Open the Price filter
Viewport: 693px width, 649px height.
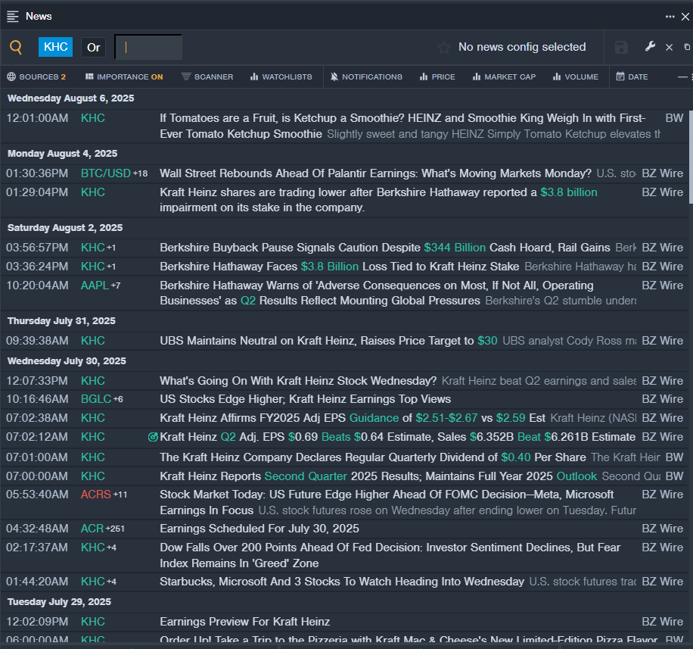coord(437,77)
